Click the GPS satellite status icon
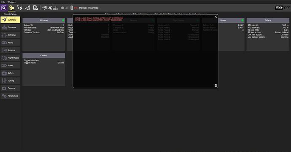 pos(50,8)
